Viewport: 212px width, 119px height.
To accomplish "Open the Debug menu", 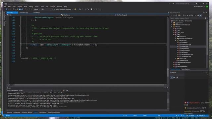I will (x=31, y=7).
